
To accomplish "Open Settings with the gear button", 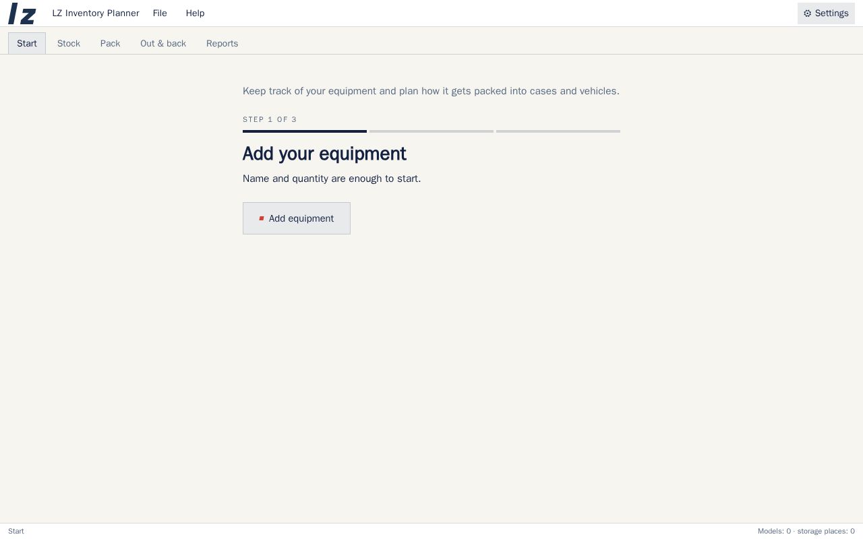I will click(826, 13).
